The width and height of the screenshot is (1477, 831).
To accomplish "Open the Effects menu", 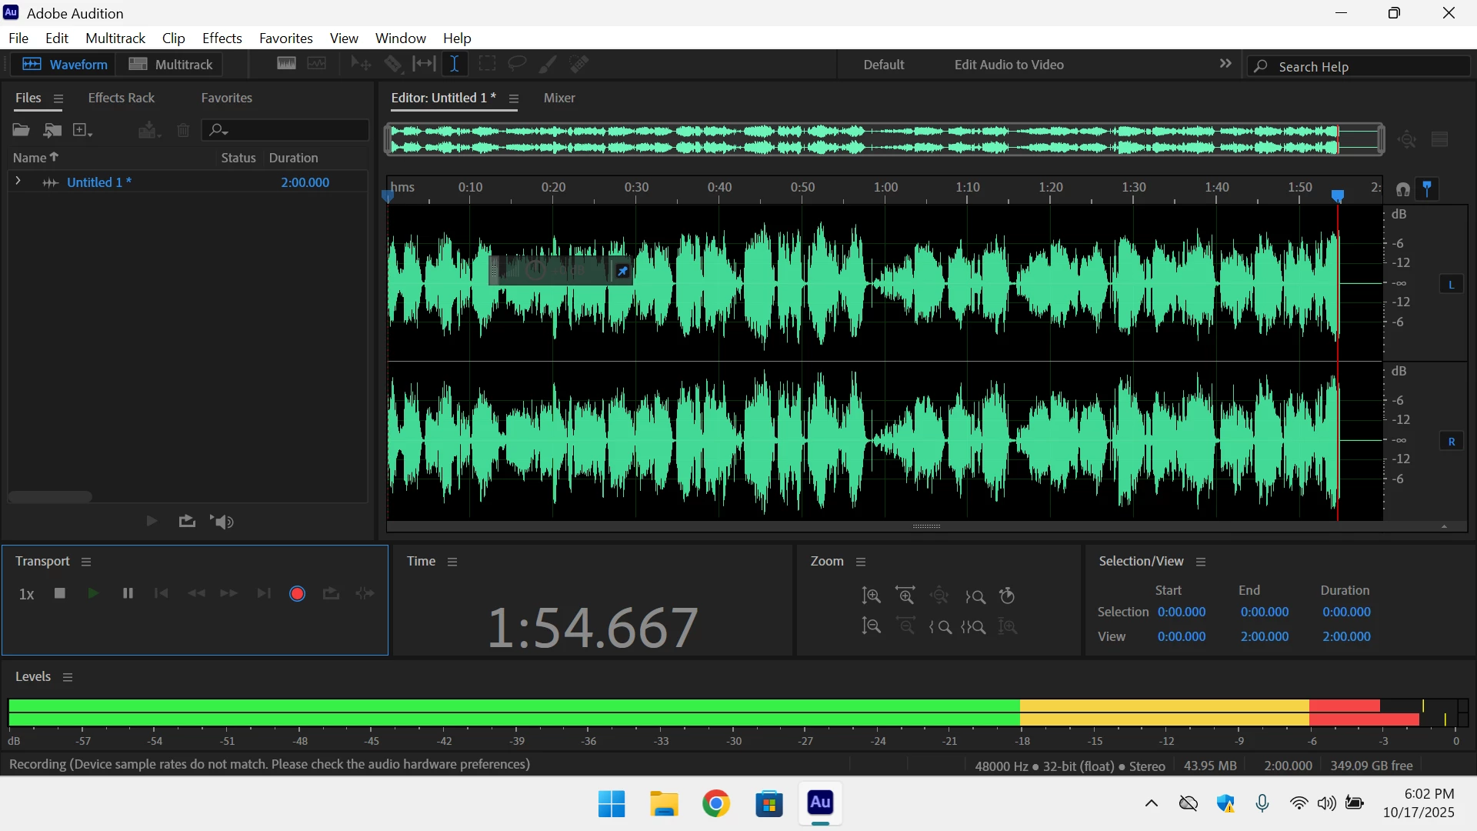I will [x=222, y=38].
